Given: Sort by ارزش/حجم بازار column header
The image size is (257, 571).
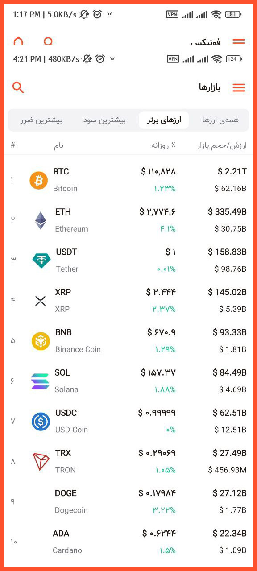Looking at the screenshot, I should [222, 145].
